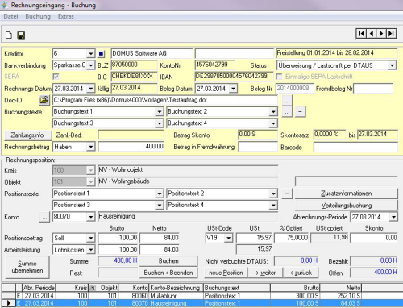Screen dimensions: 403x308
Task: Jump to last record navigation arrow
Action: [x=391, y=34]
